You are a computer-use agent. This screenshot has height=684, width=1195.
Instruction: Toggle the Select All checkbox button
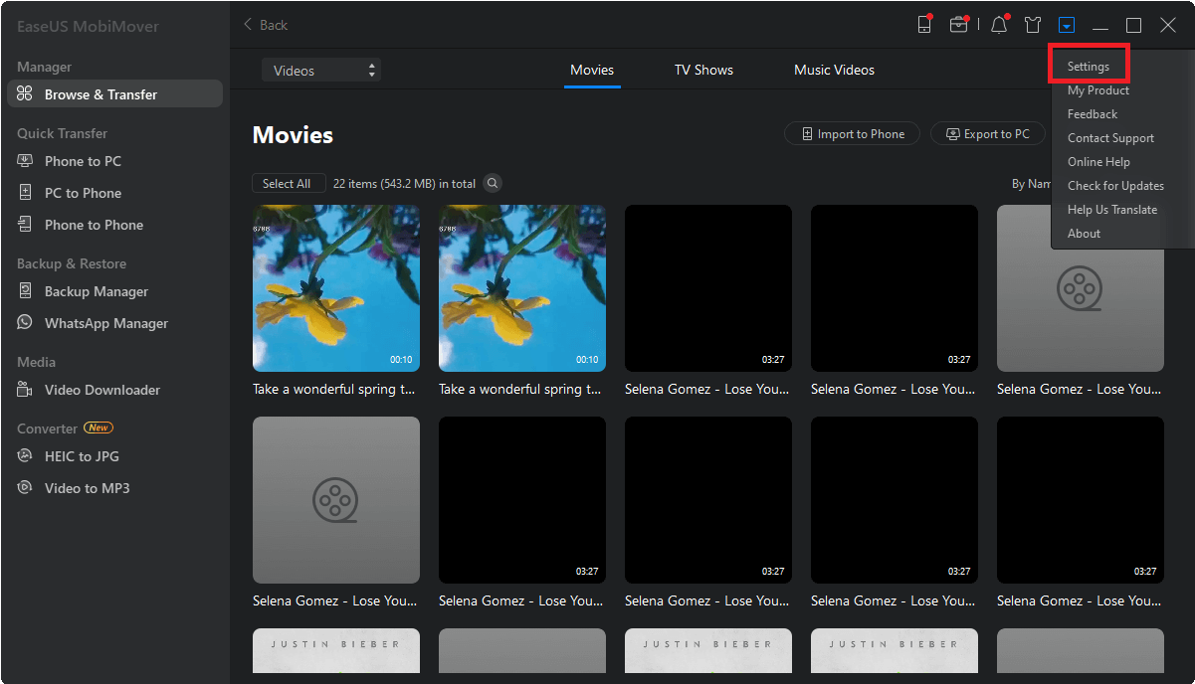click(287, 183)
